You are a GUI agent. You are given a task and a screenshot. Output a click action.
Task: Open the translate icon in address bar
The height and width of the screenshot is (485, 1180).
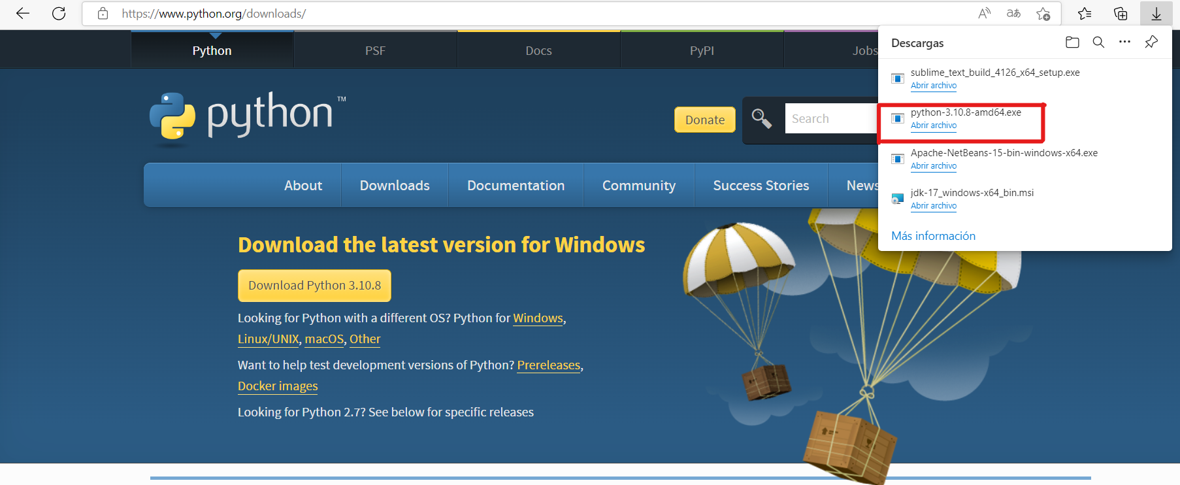click(x=1013, y=13)
